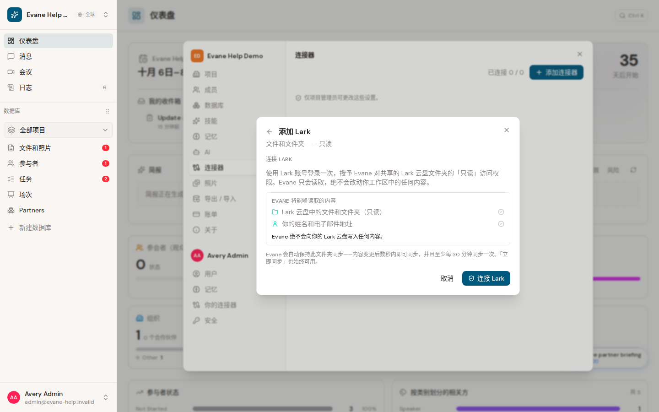This screenshot has width=659, height=412.
Task: Close the 添加 Lark dialog
Action: pos(507,130)
